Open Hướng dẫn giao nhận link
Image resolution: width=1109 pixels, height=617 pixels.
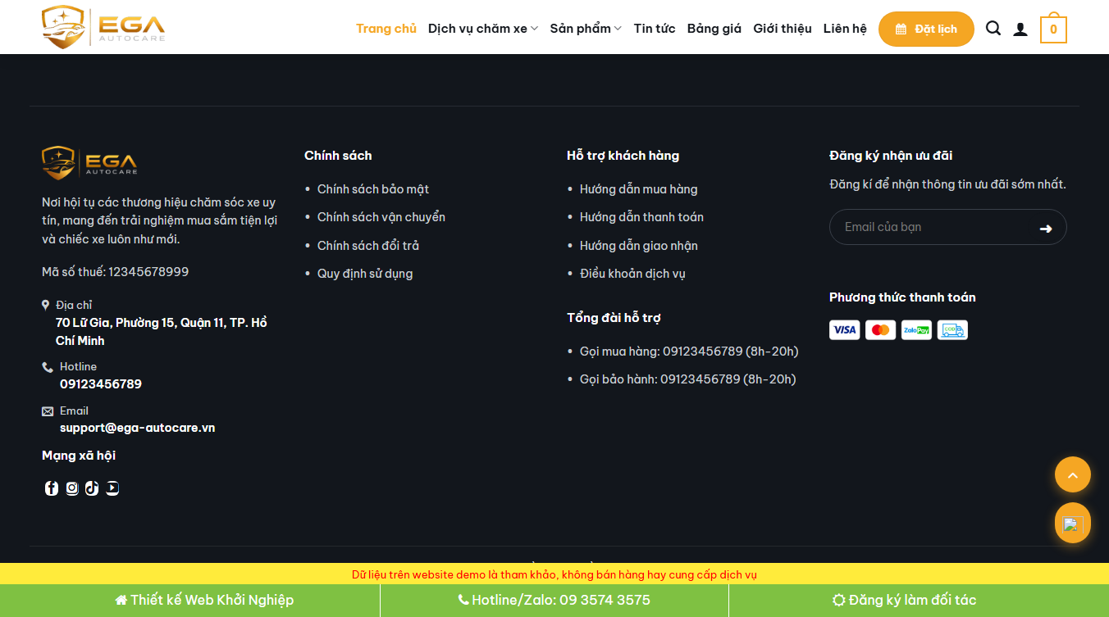click(x=639, y=246)
